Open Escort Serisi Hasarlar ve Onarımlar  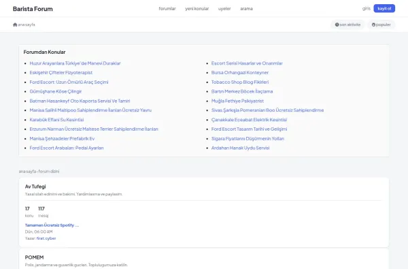pyautogui.click(x=247, y=63)
